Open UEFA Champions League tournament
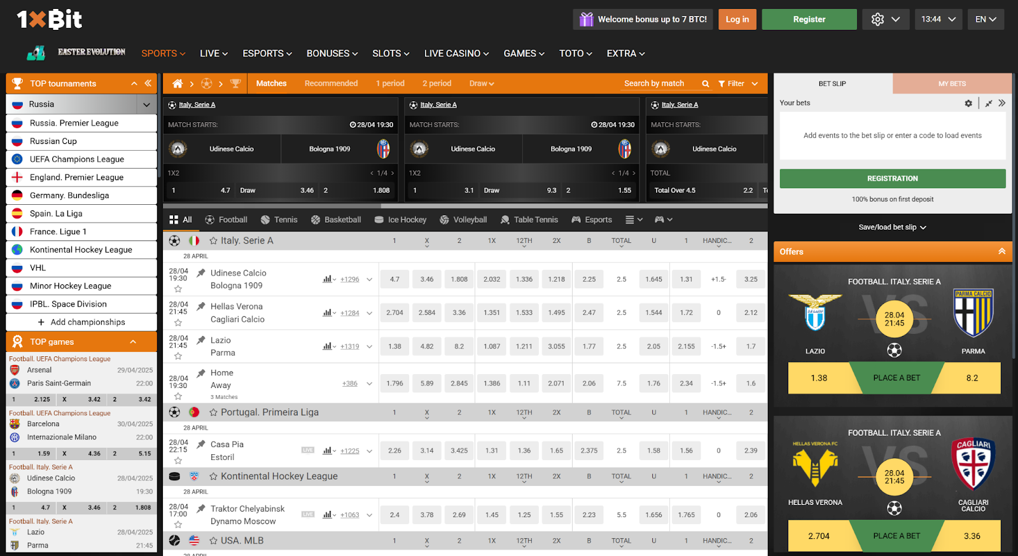 pyautogui.click(x=81, y=159)
